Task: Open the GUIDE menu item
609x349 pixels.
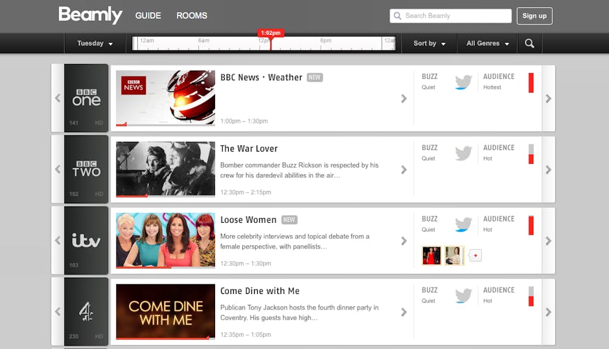Action: pos(148,16)
